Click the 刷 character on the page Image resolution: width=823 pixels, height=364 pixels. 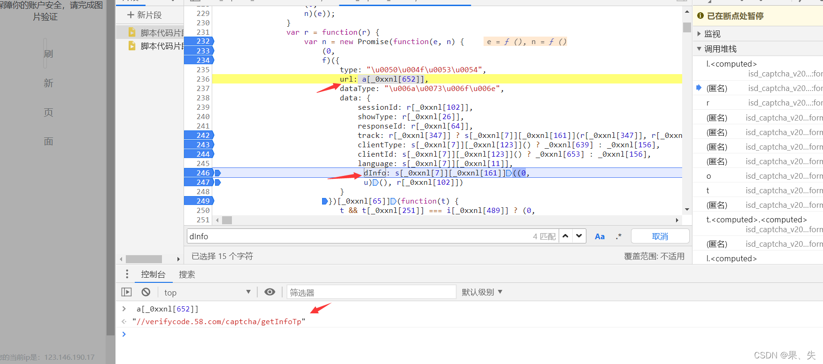[x=48, y=54]
